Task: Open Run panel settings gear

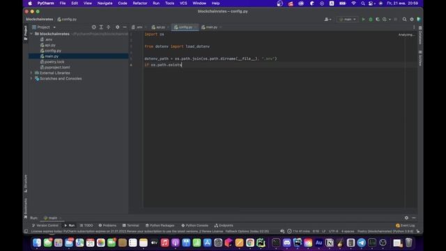Action: pos(406,218)
